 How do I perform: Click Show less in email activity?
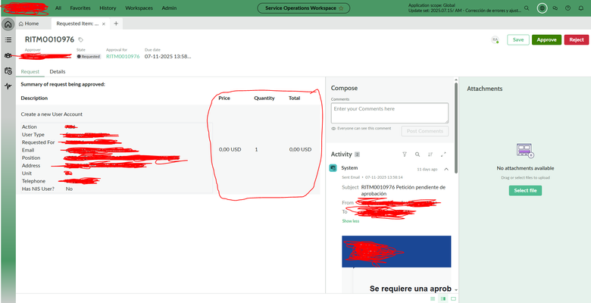[351, 221]
